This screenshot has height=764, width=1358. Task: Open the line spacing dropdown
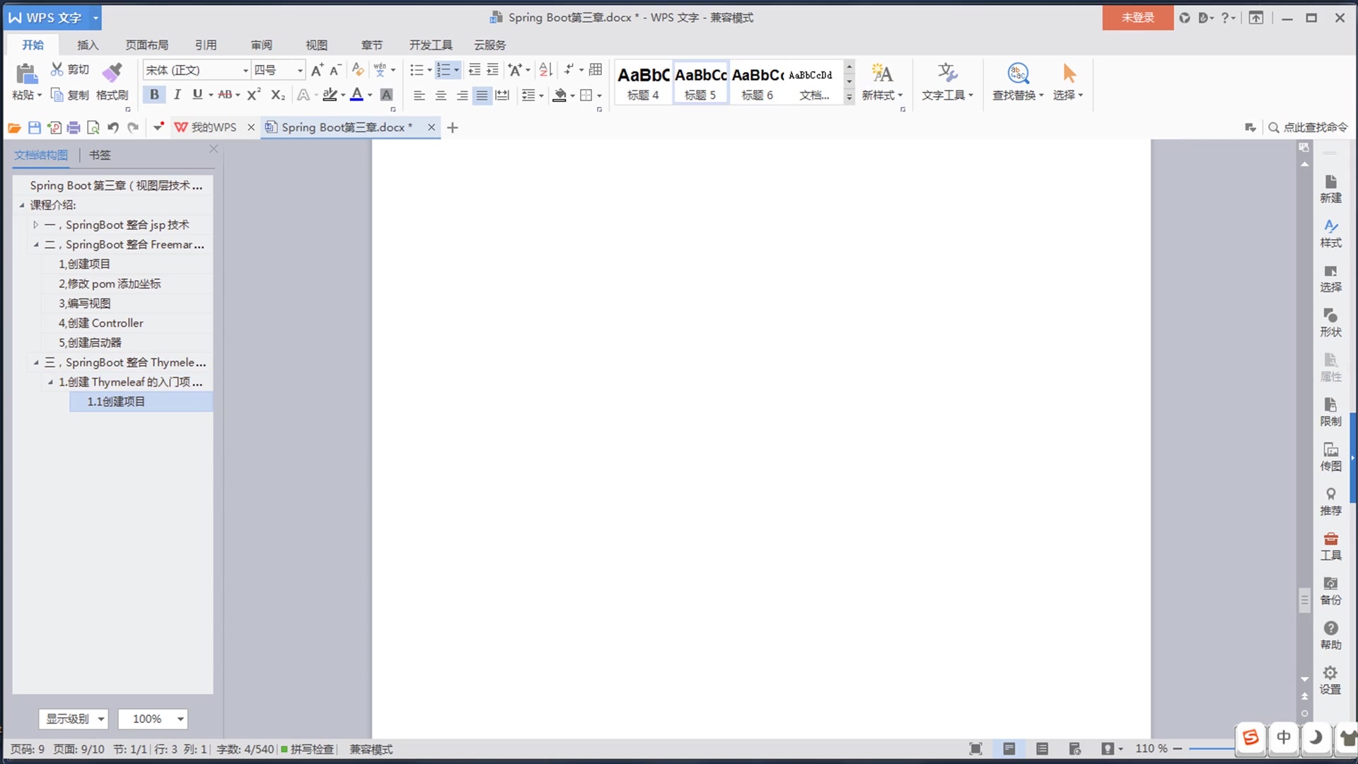click(532, 95)
